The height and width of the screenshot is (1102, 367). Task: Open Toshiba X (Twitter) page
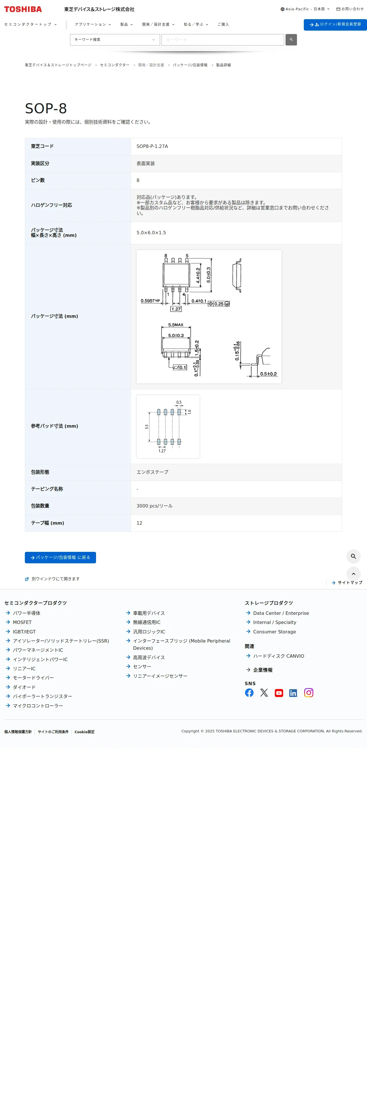[x=264, y=693]
